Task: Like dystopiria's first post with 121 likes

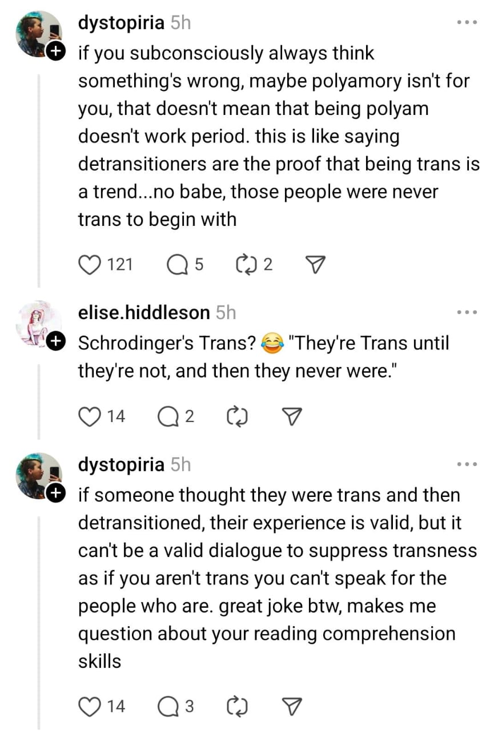Action: 89,264
